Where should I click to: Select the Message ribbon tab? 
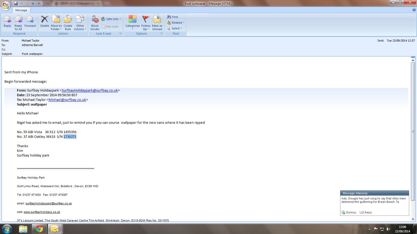[x=21, y=10]
